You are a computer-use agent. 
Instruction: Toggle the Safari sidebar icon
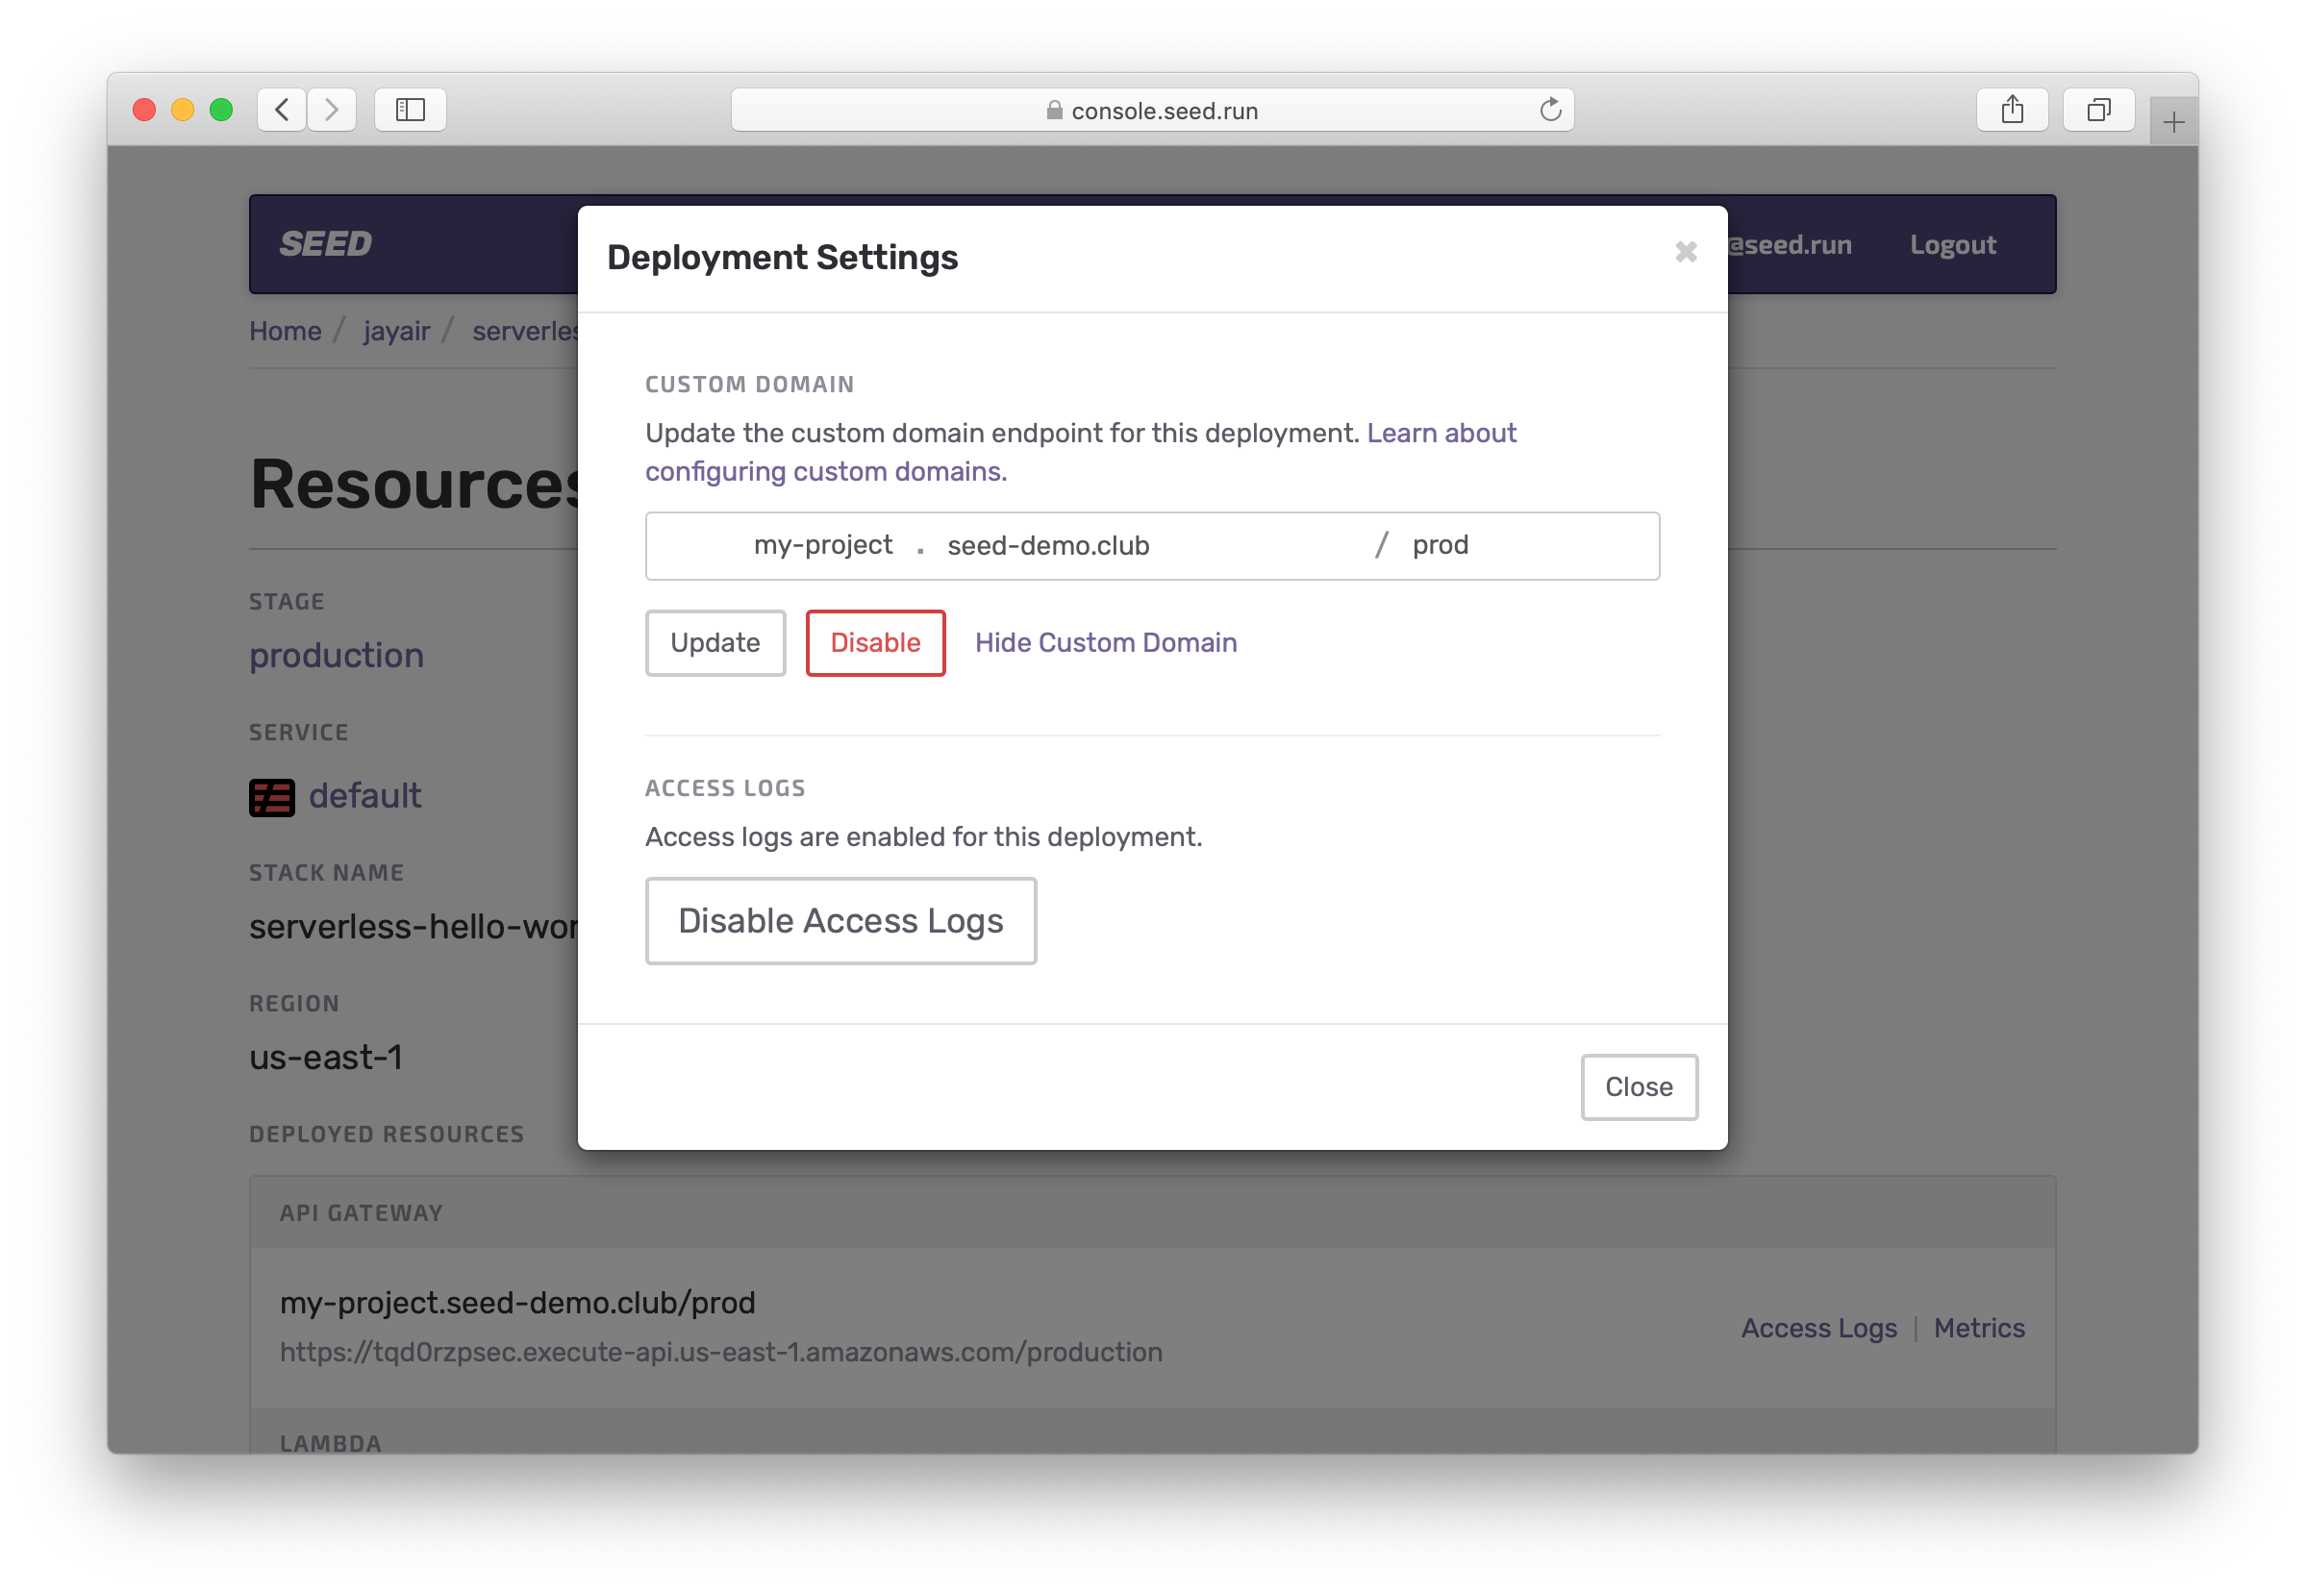click(x=410, y=109)
